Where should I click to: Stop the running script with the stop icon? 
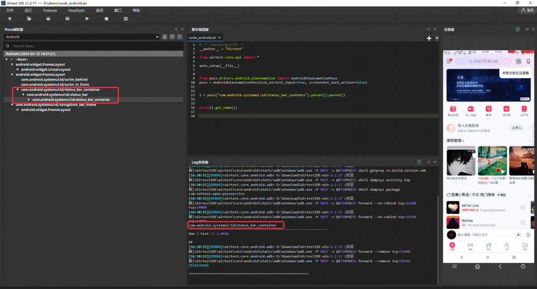tap(106, 19)
